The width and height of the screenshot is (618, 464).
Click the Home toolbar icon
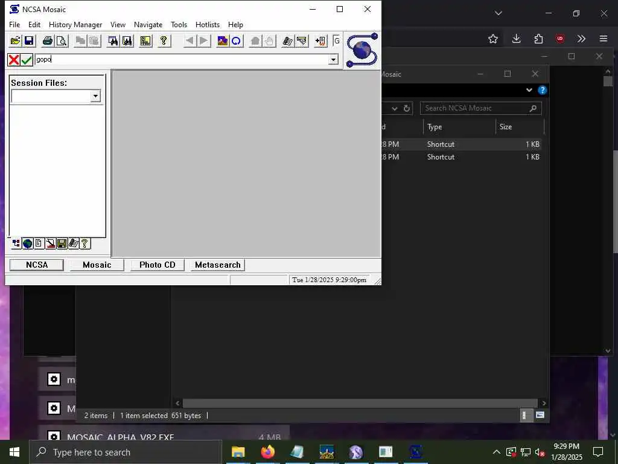pos(255,40)
